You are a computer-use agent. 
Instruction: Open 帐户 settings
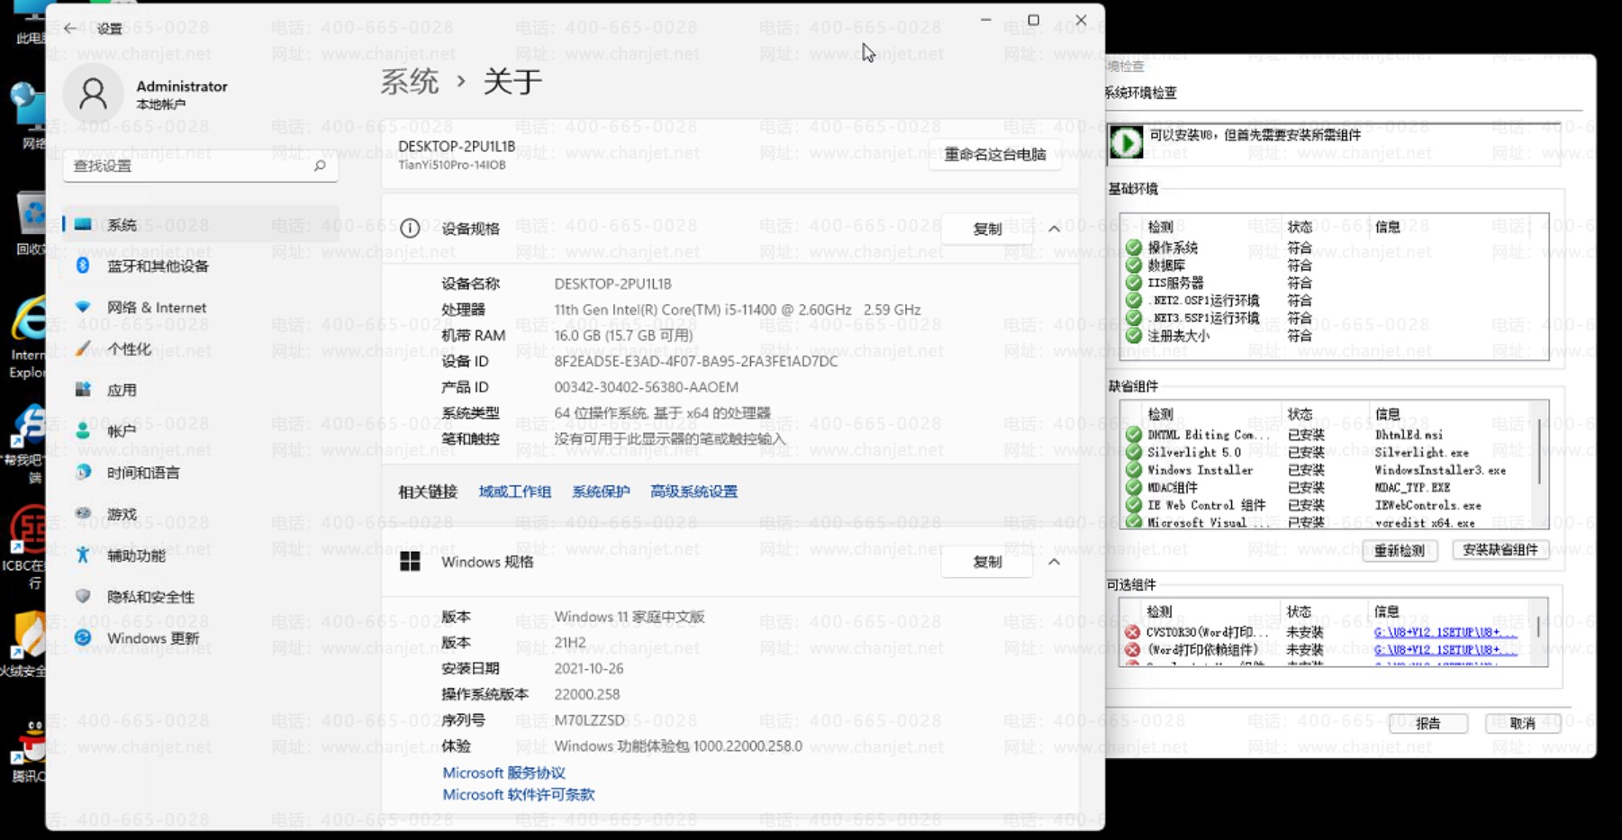(200, 431)
